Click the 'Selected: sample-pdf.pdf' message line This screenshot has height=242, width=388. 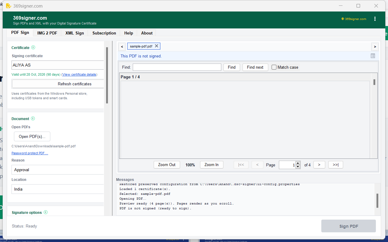coord(145,194)
